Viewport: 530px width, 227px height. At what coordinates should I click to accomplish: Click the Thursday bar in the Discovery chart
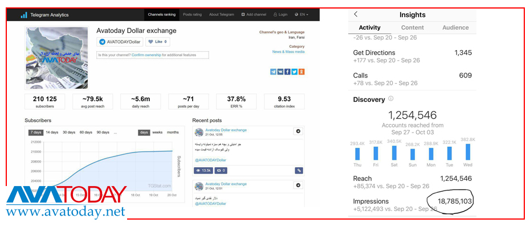357,154
